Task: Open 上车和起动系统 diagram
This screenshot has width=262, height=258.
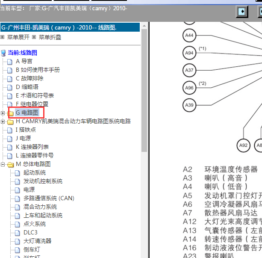Action: pos(43,215)
